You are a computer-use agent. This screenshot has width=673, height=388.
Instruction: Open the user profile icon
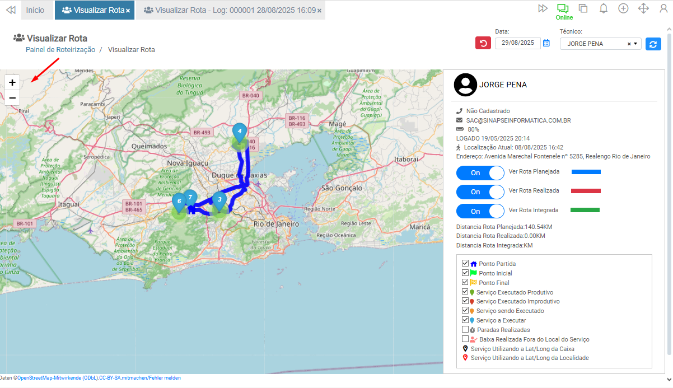click(x=663, y=8)
